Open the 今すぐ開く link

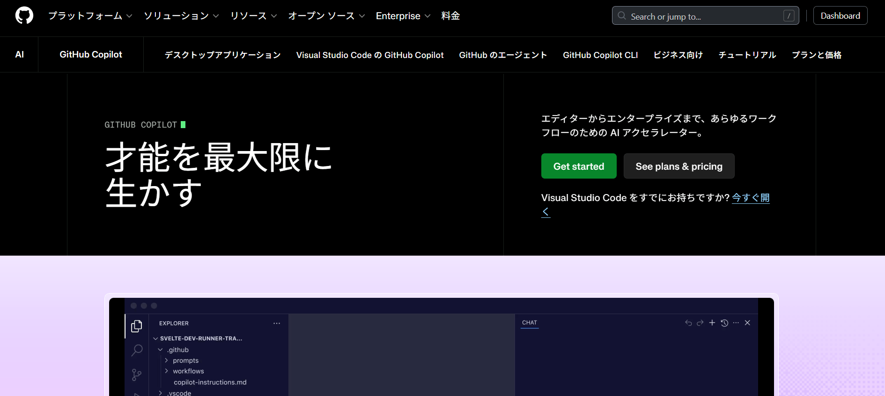tap(751, 198)
